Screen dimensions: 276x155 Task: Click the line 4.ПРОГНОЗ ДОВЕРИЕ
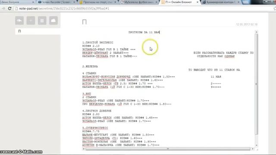pyautogui.click(x=97, y=111)
